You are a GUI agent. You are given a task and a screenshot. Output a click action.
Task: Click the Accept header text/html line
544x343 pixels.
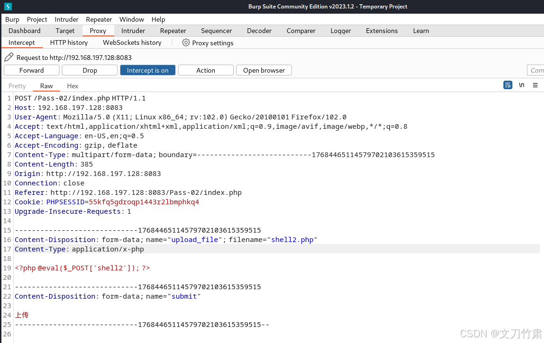[x=211, y=126]
